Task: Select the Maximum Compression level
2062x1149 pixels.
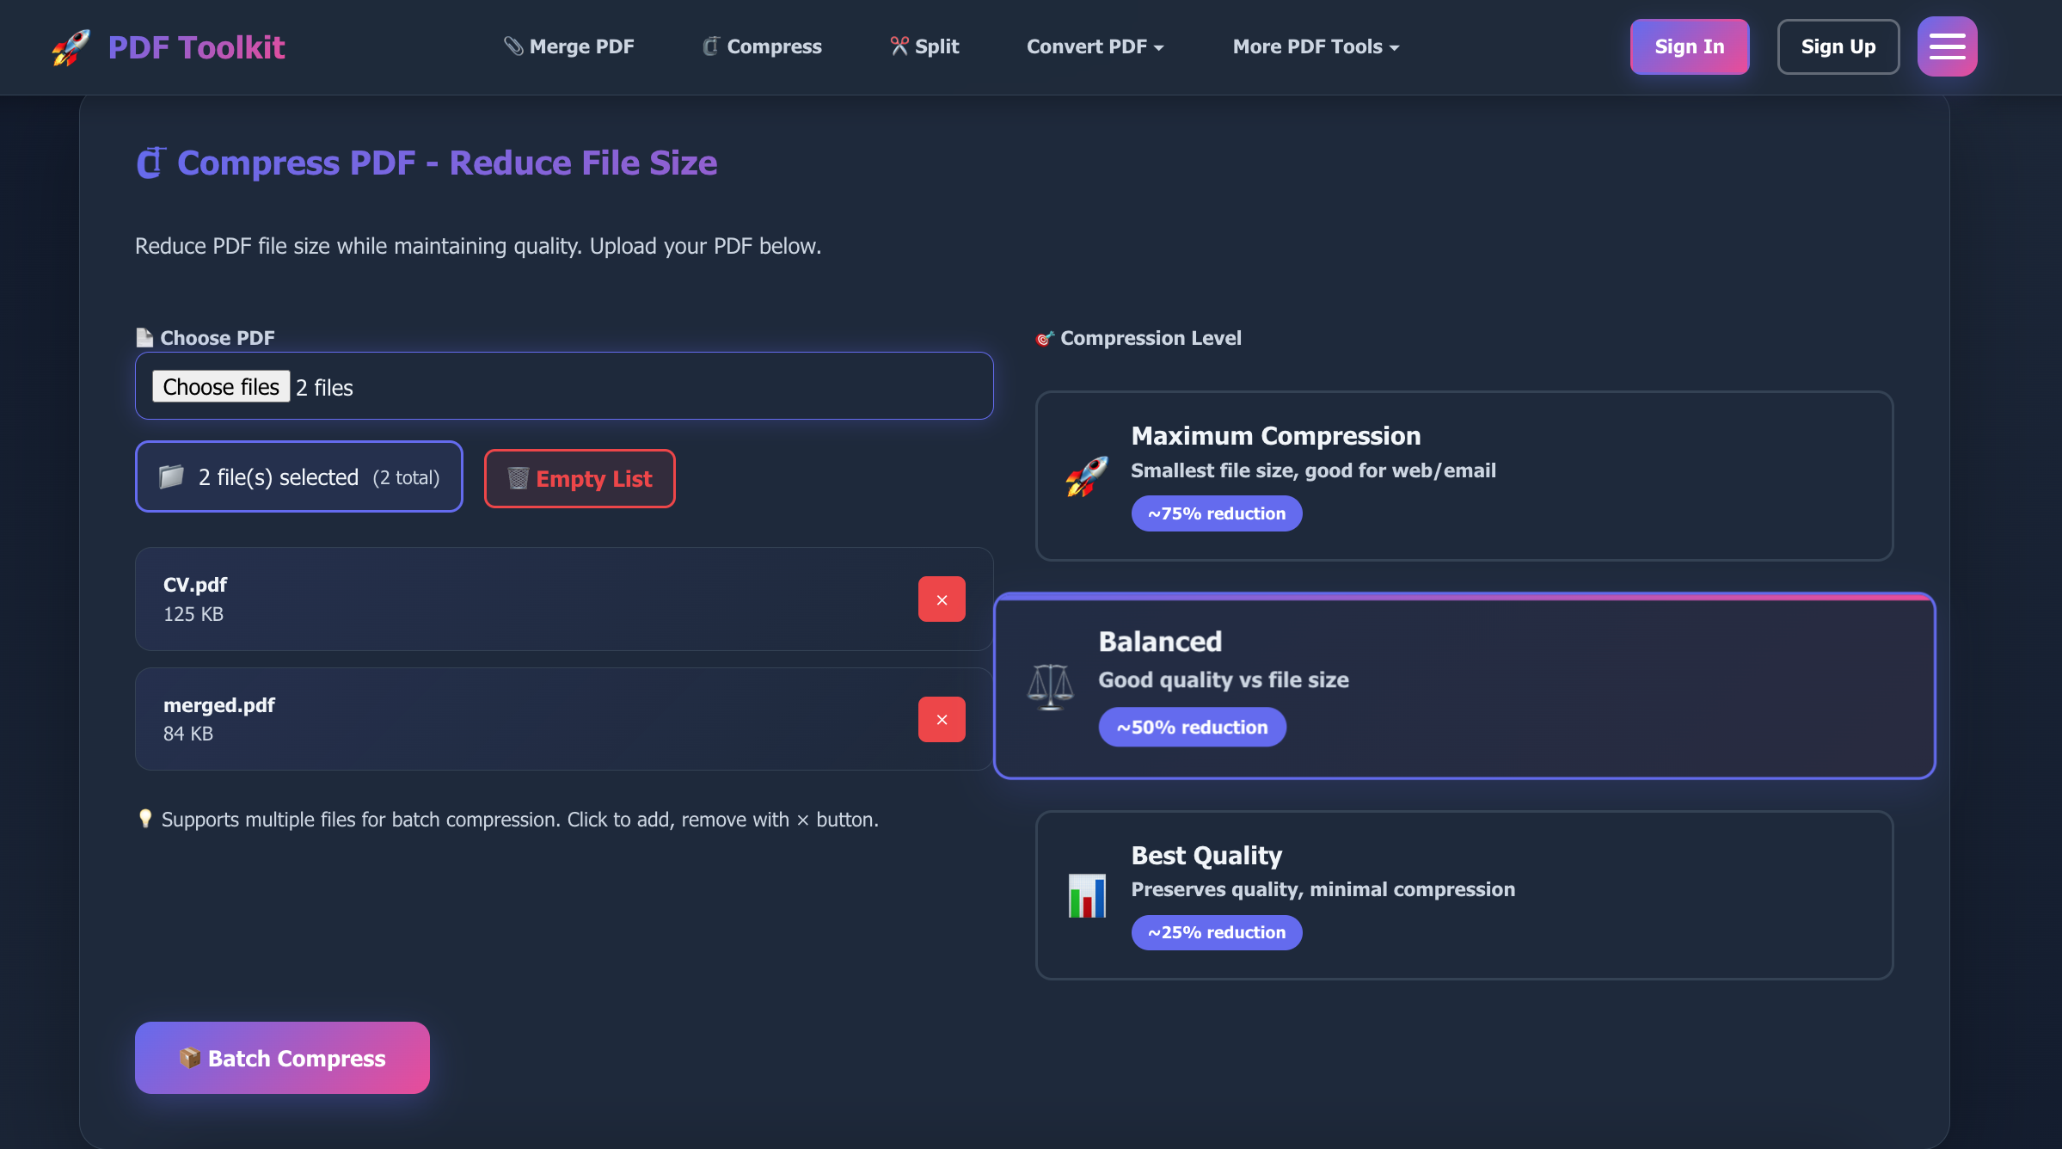Action: (1464, 476)
